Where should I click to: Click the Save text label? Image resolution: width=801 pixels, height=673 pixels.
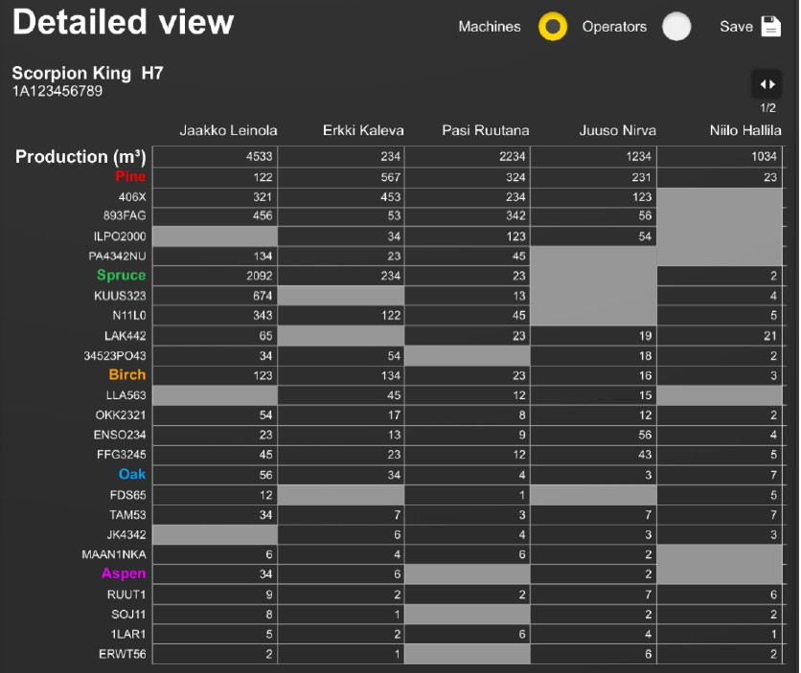point(736,27)
